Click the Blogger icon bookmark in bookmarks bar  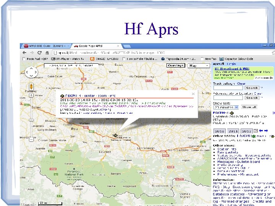coord(92,59)
